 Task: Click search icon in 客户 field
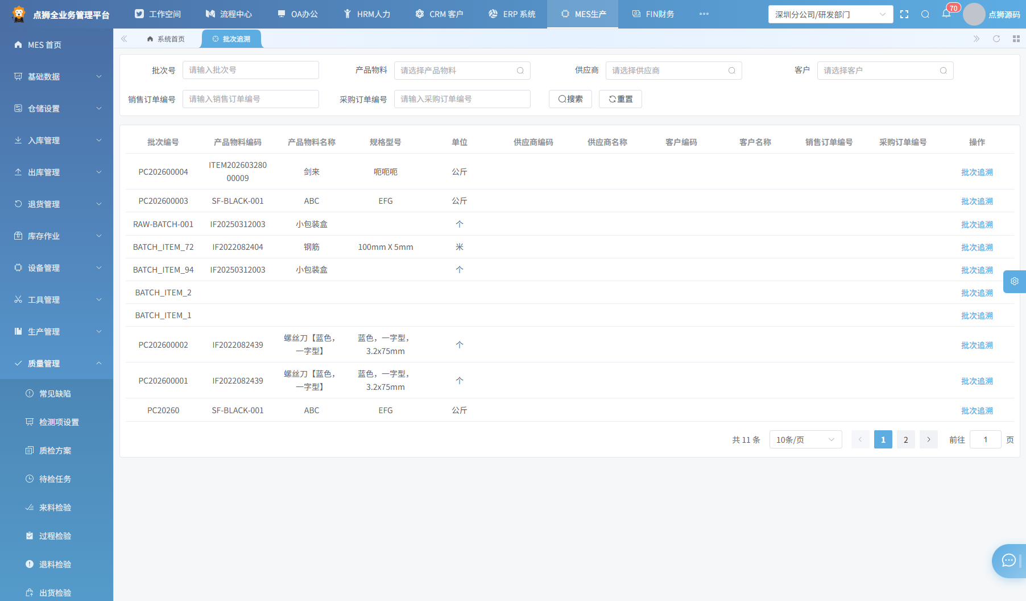tap(943, 71)
